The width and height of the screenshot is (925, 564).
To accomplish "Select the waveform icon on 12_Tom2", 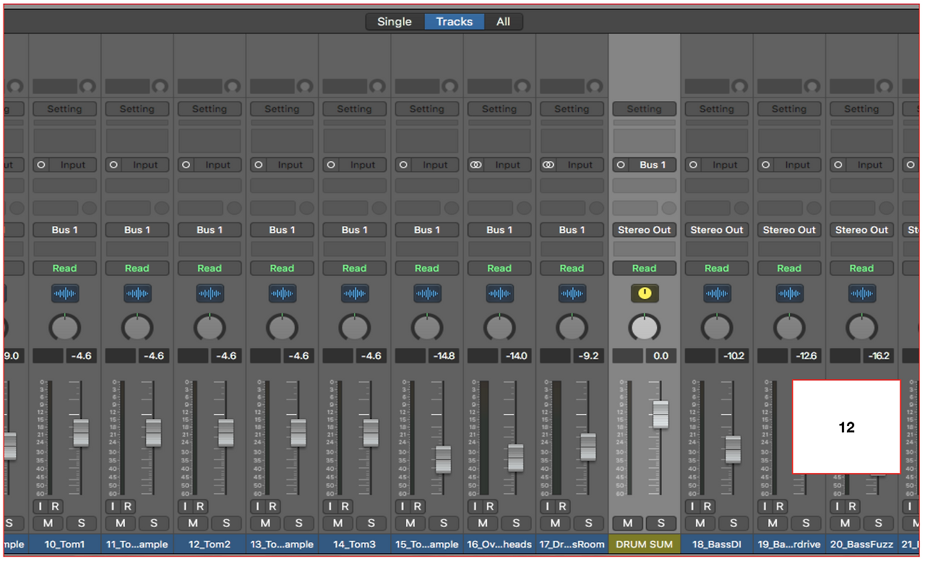I will pyautogui.click(x=210, y=294).
